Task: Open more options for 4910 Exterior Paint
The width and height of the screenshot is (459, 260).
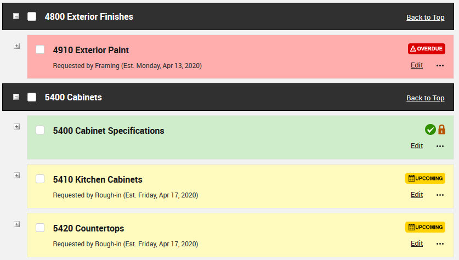Action: [x=440, y=66]
